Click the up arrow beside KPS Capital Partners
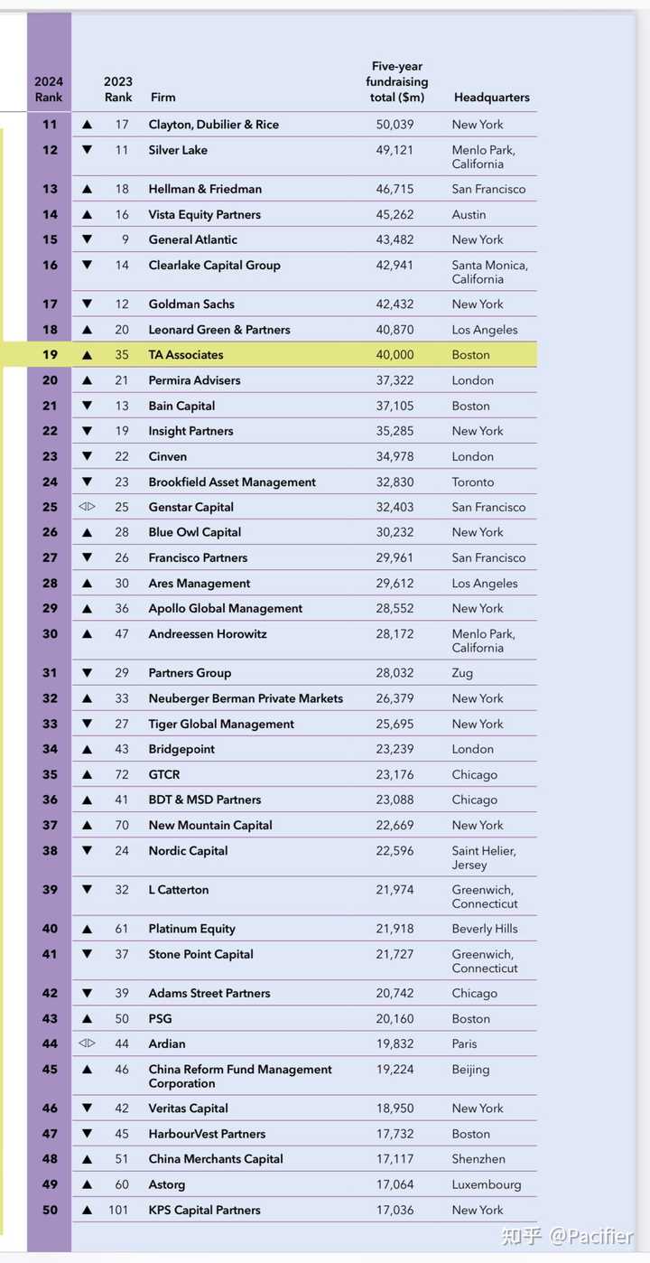This screenshot has height=1263, width=650. 87,1210
